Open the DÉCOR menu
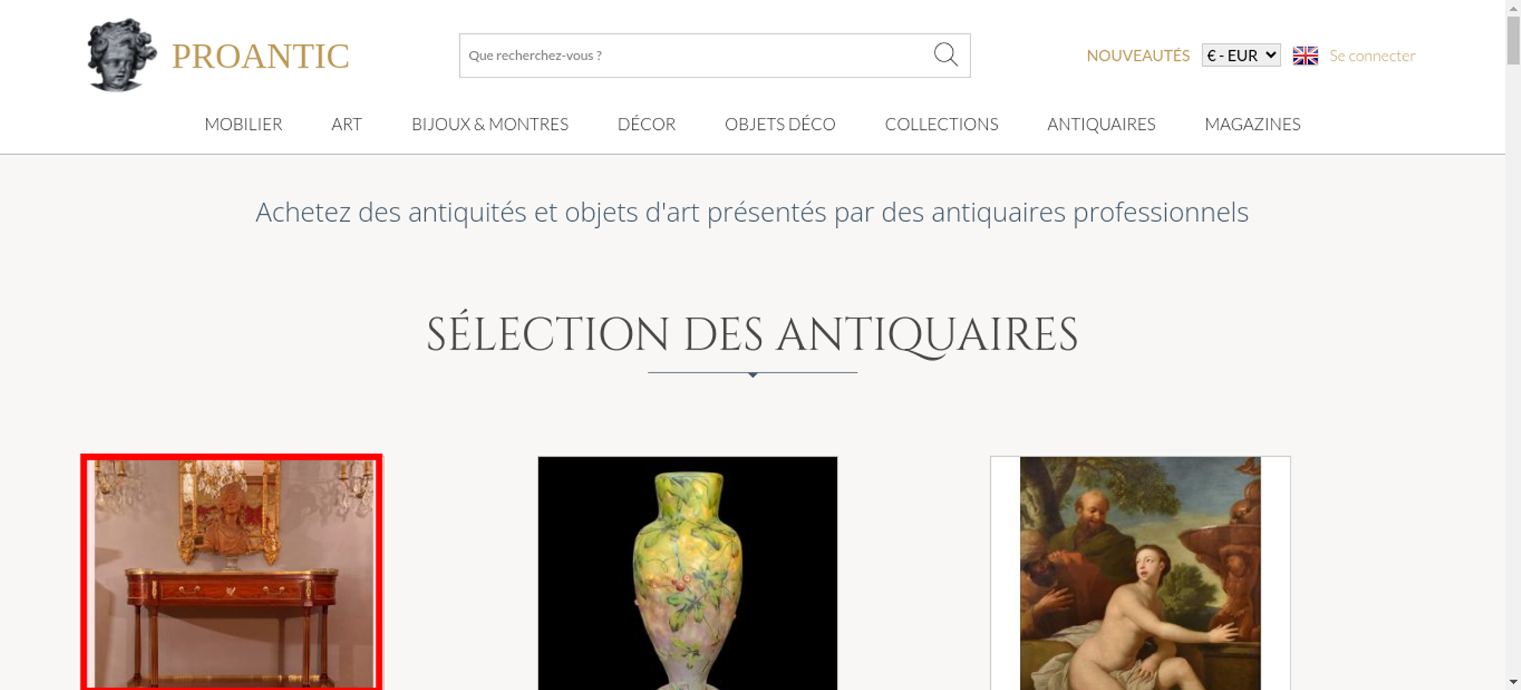Screen dimensions: 1521x690 tap(646, 124)
